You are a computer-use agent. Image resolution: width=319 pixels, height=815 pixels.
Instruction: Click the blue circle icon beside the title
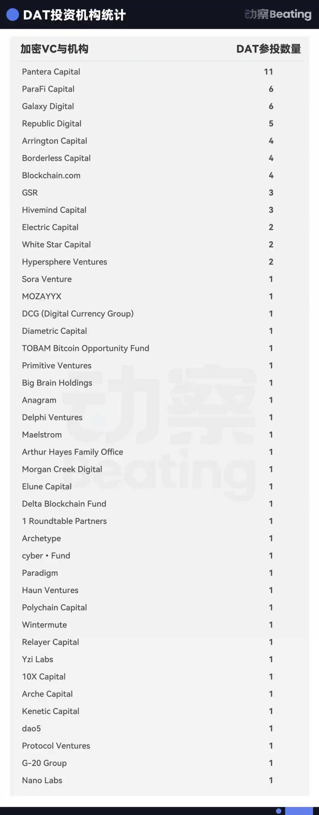(13, 14)
